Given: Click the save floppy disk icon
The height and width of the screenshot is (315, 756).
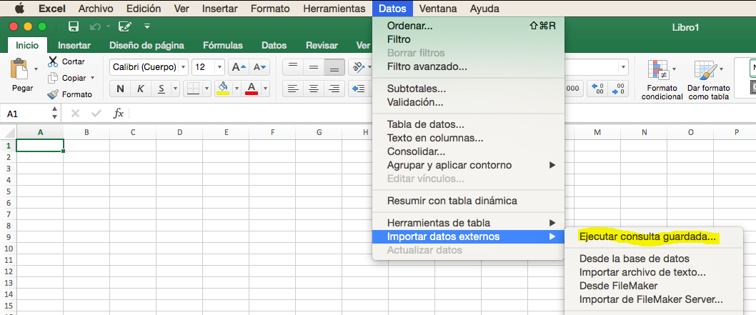Looking at the screenshot, I should click(x=74, y=26).
